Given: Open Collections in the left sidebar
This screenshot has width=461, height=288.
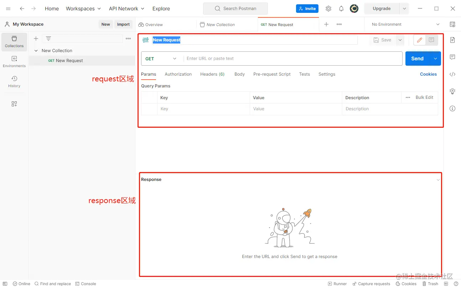Looking at the screenshot, I should (x=14, y=42).
